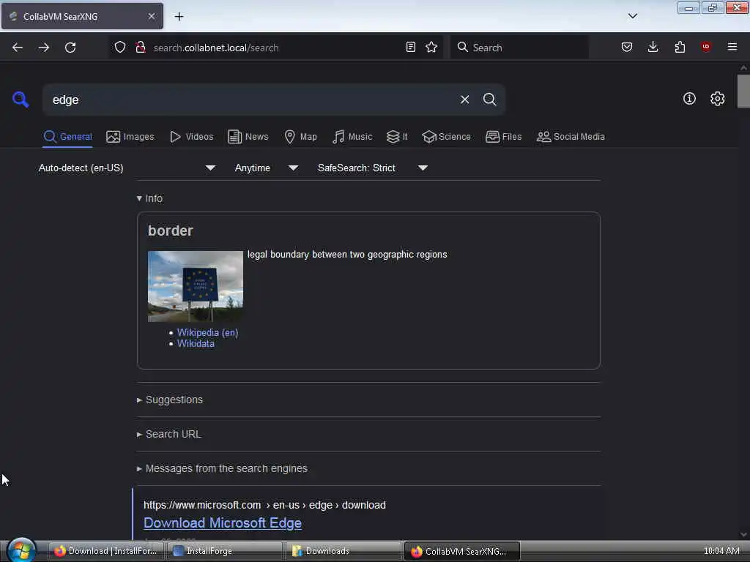Open Firefox downloads panel
750x562 pixels.
[x=653, y=47]
